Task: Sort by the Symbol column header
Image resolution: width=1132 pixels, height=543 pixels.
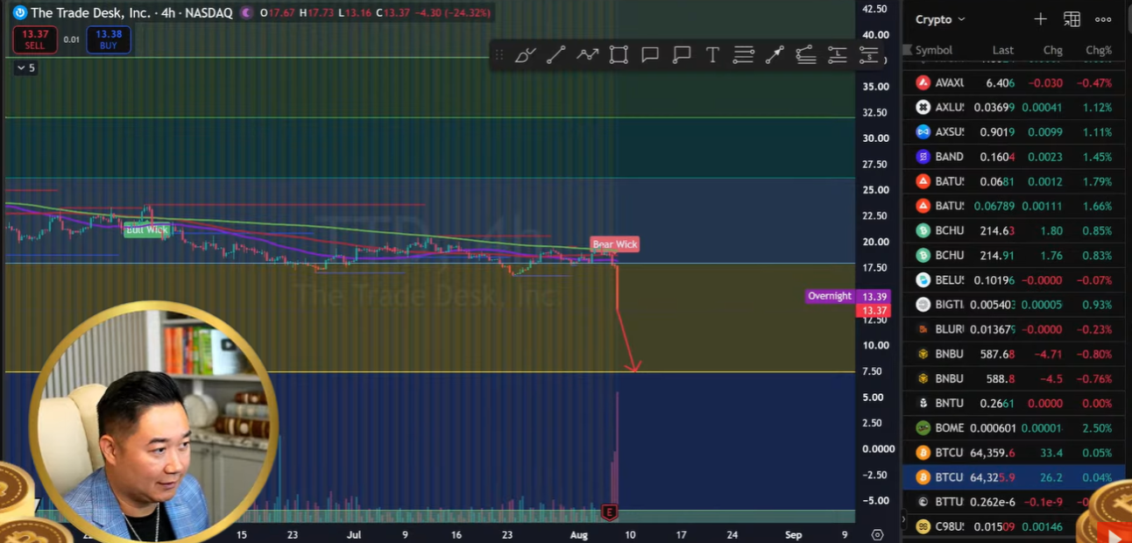Action: pyautogui.click(x=934, y=50)
